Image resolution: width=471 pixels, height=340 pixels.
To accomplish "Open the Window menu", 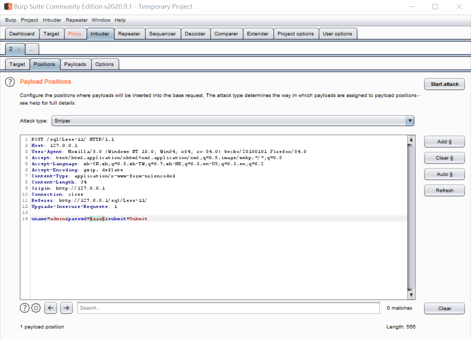I will (101, 20).
